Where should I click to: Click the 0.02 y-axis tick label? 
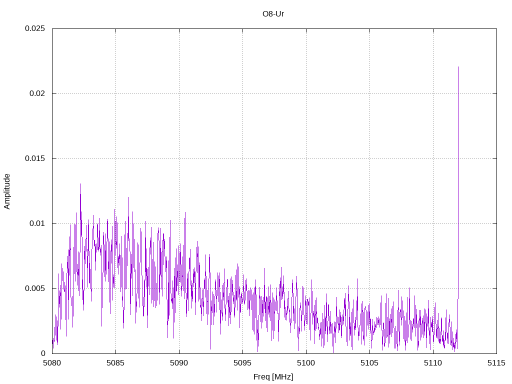(x=37, y=93)
